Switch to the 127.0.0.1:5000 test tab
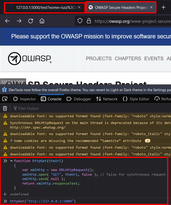 click(45, 8)
